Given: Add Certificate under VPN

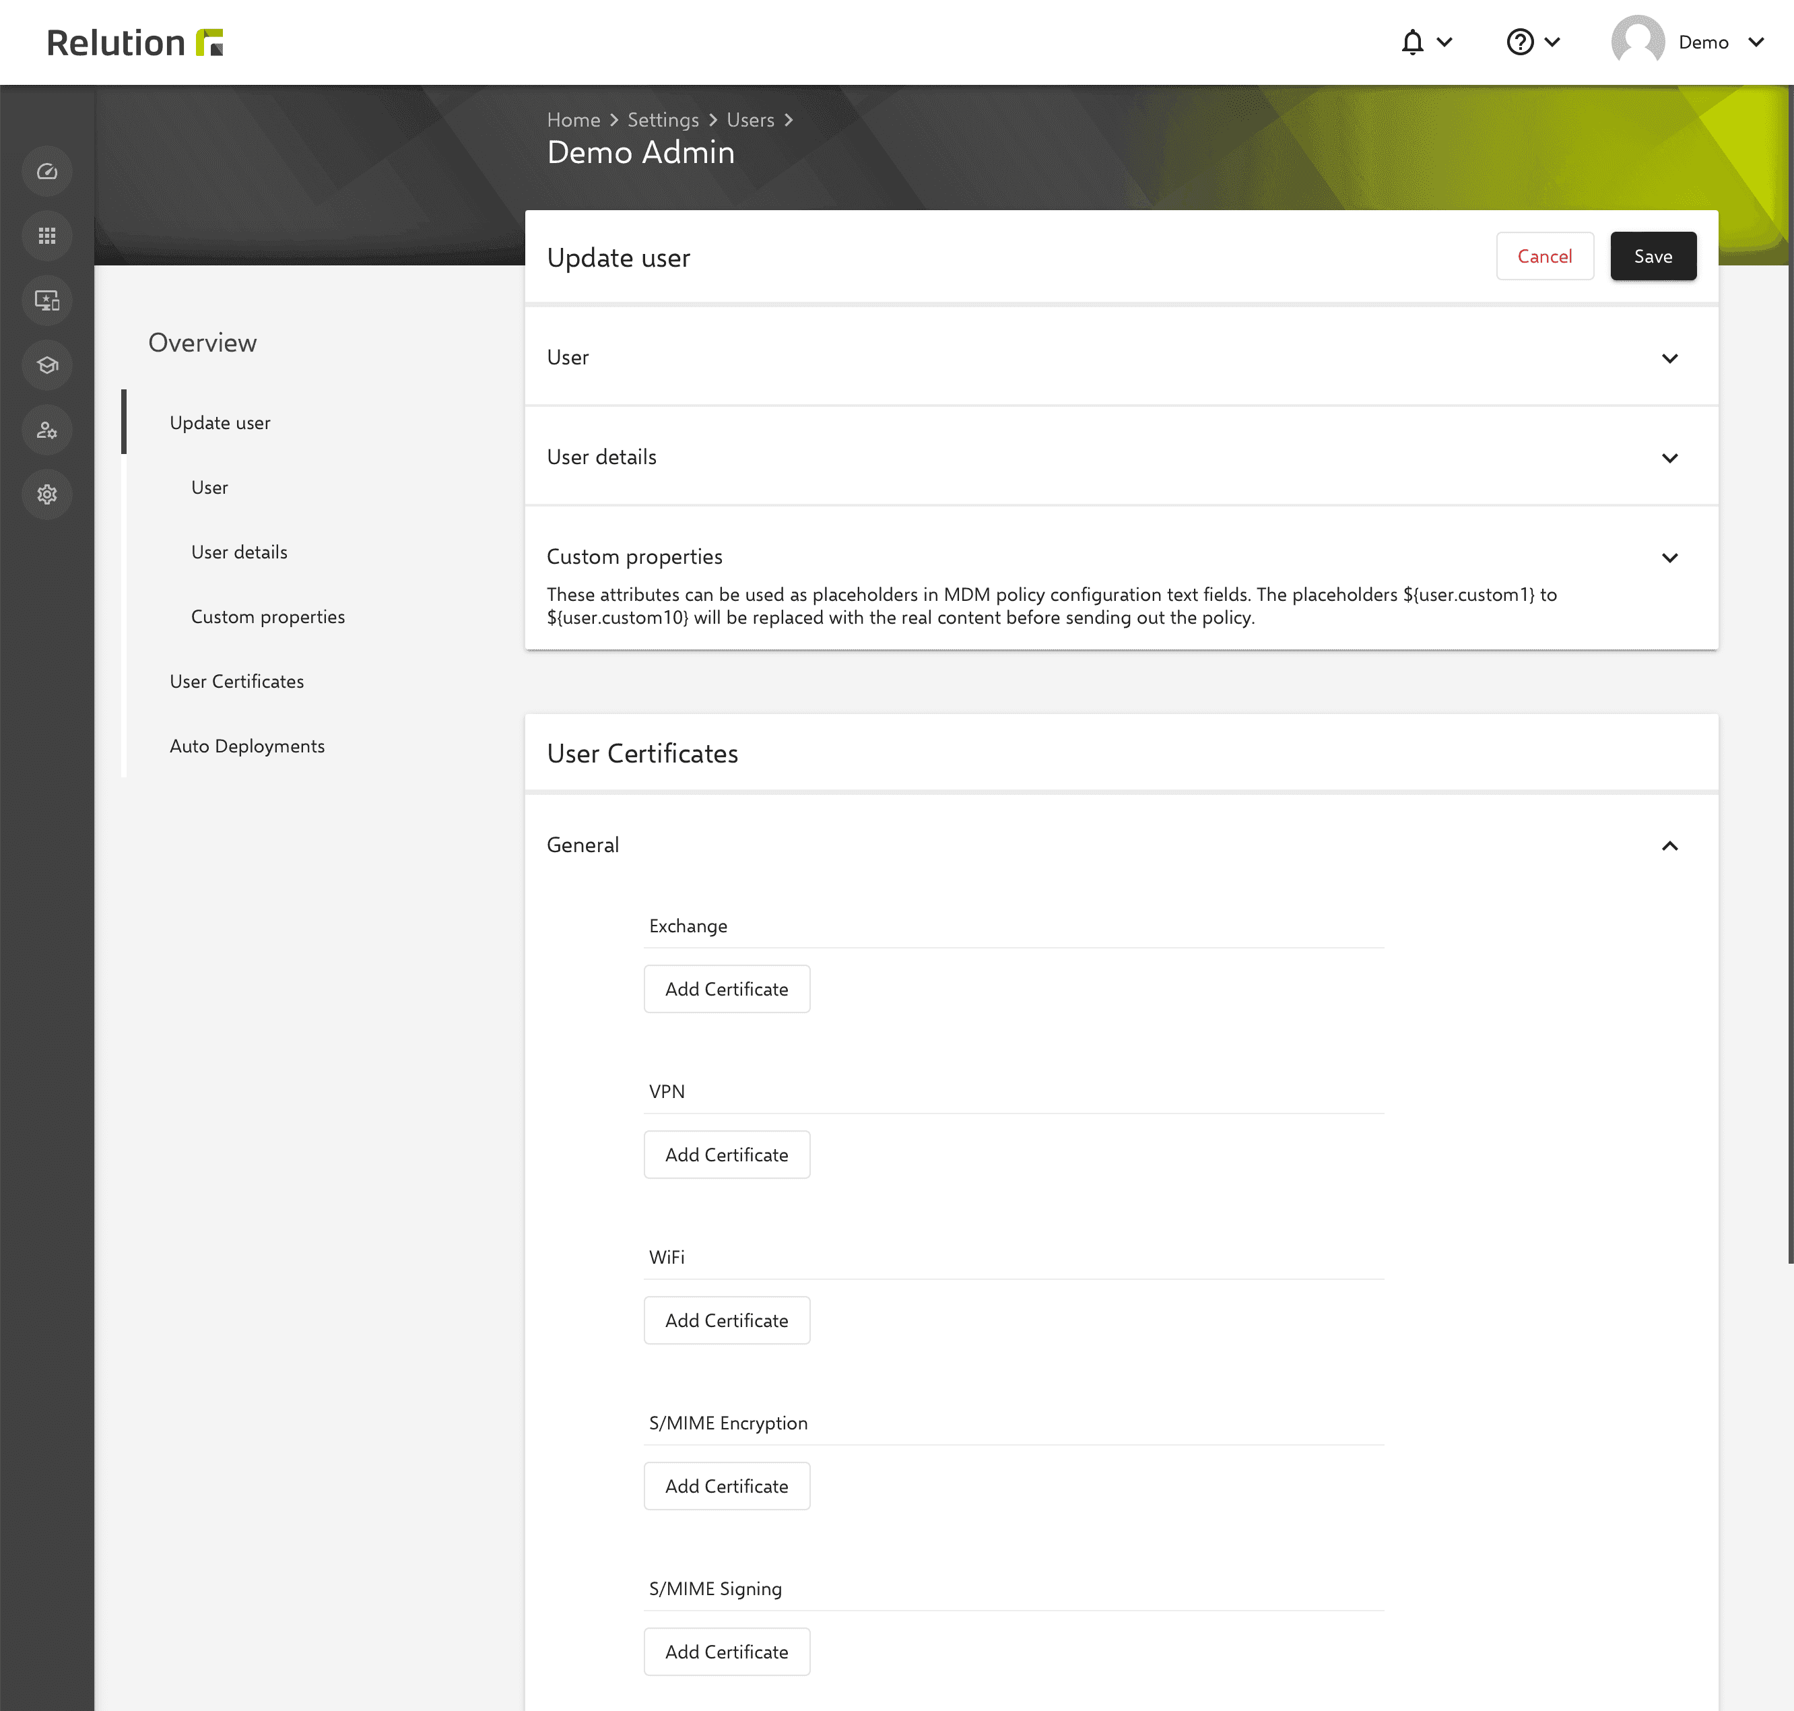Looking at the screenshot, I should pos(727,1155).
